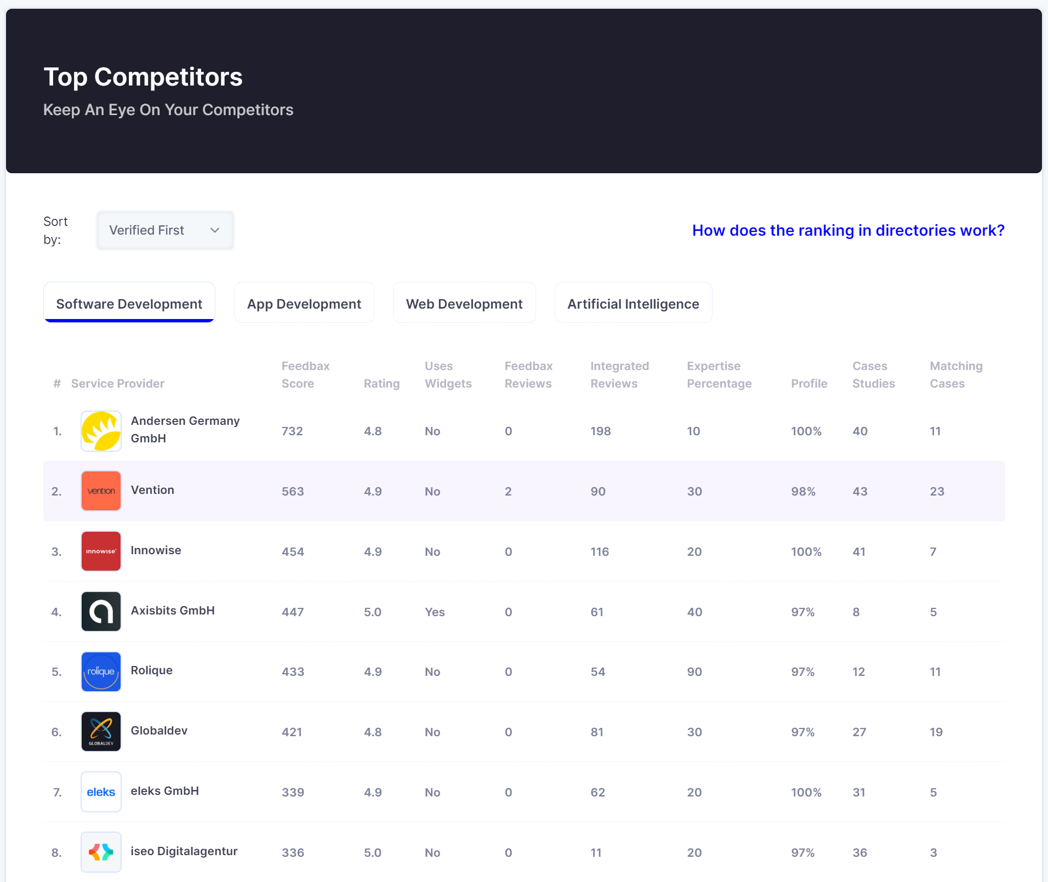
Task: Click the Andersen Germany GmbH logo
Action: [101, 431]
